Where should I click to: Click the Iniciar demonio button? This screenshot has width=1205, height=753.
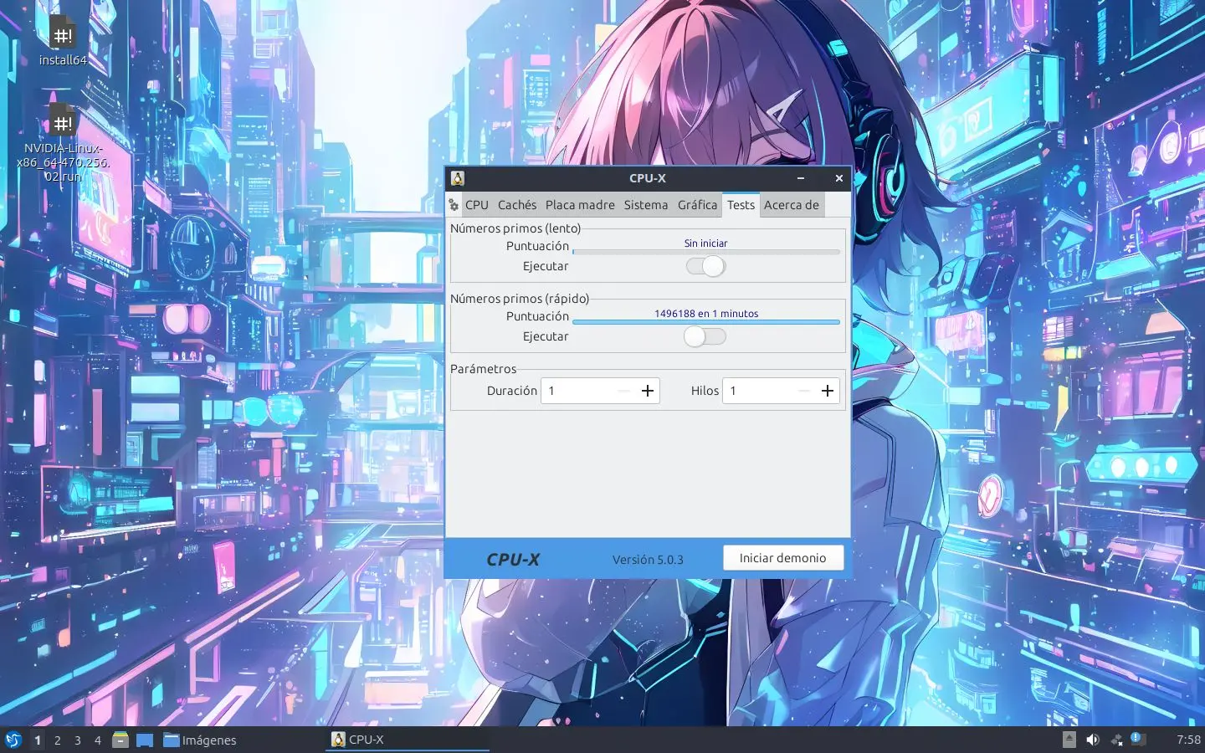(x=783, y=558)
